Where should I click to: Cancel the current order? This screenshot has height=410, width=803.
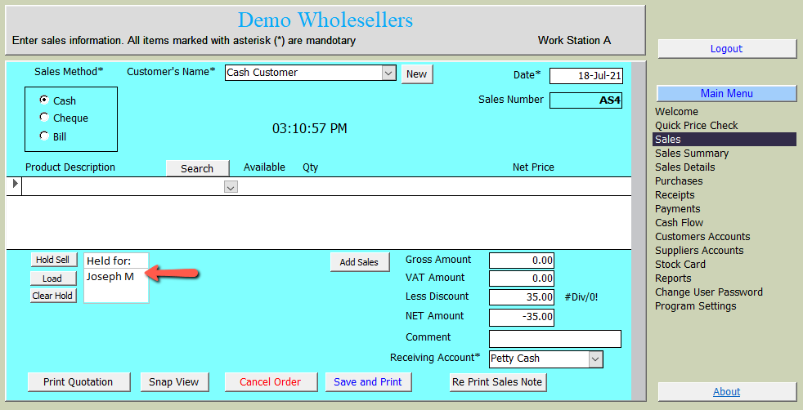[x=270, y=381]
